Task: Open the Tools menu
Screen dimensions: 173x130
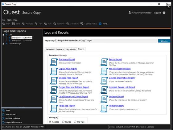Action: tap(9, 20)
